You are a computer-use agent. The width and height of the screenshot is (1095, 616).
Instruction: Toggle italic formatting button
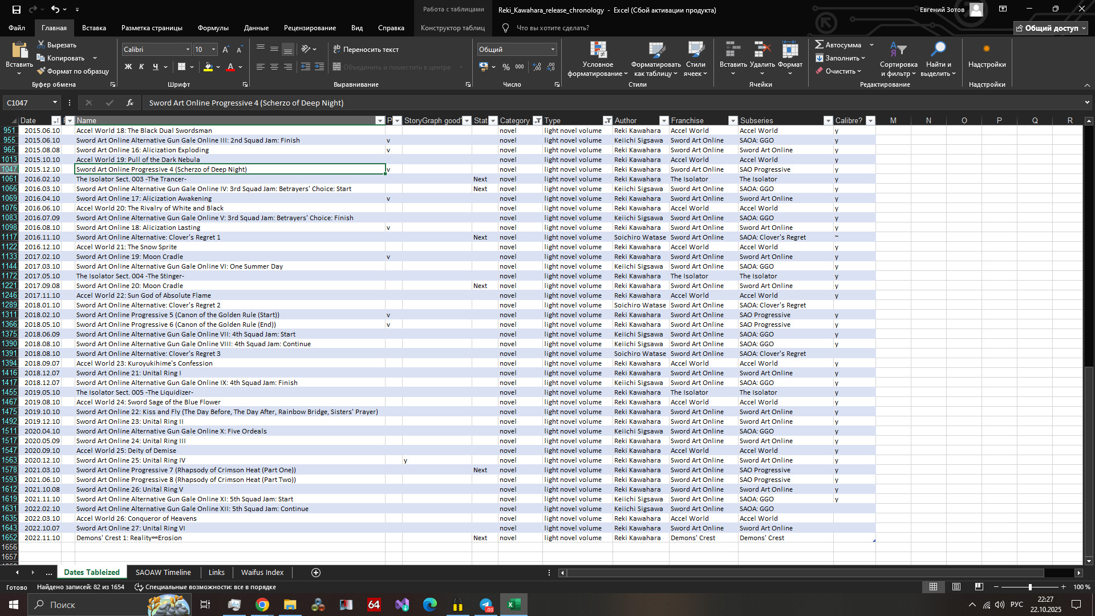(141, 67)
